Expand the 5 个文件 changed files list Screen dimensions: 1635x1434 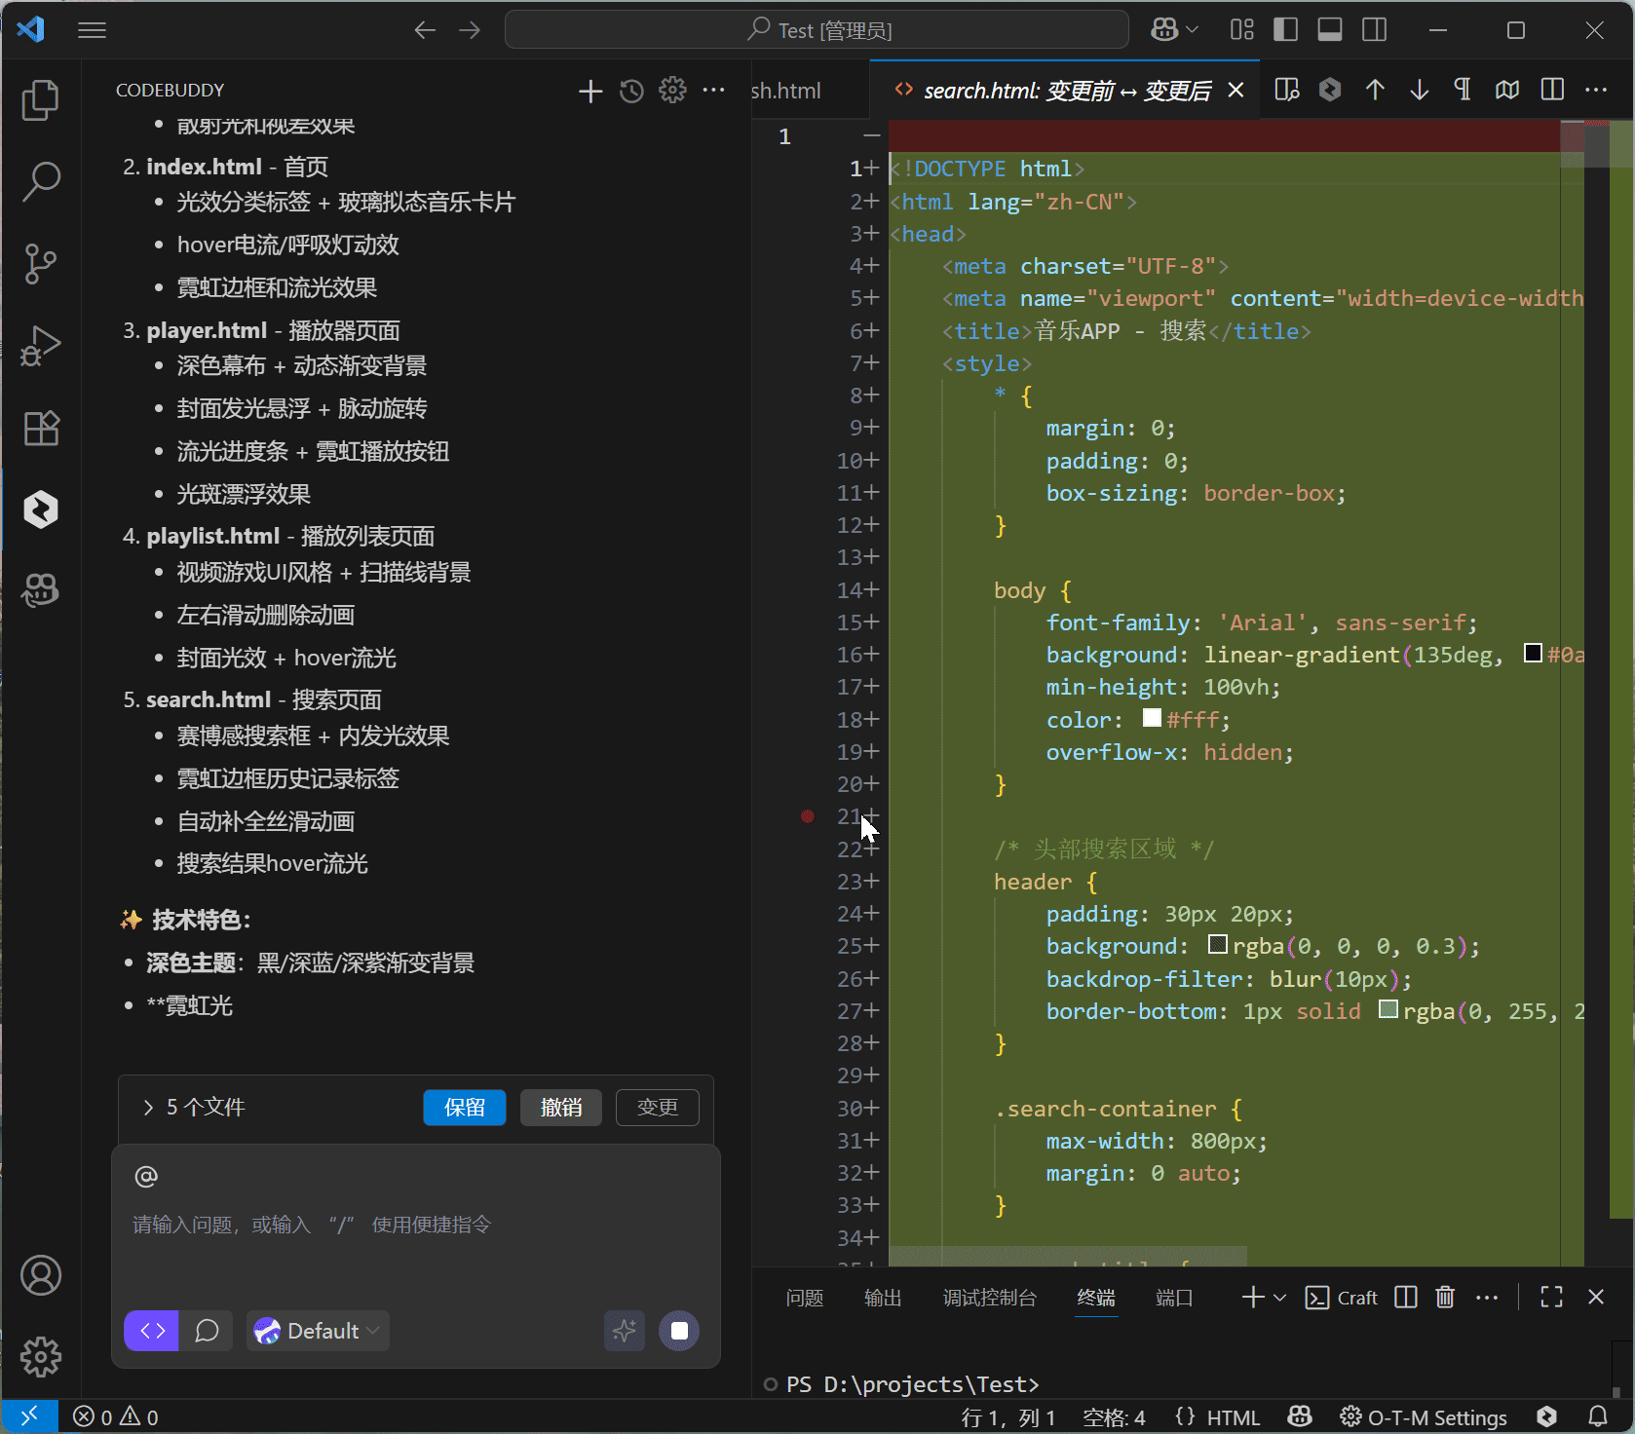148,1108
